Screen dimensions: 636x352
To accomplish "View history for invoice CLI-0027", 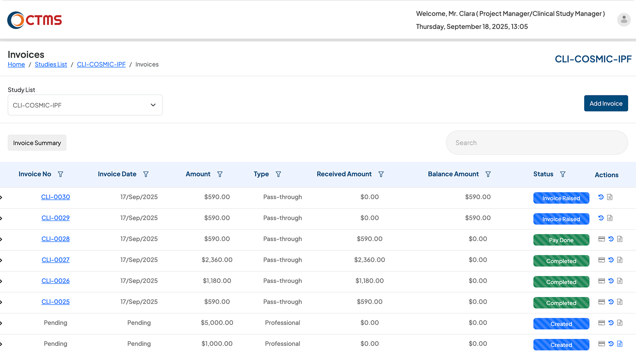I will tap(611, 260).
